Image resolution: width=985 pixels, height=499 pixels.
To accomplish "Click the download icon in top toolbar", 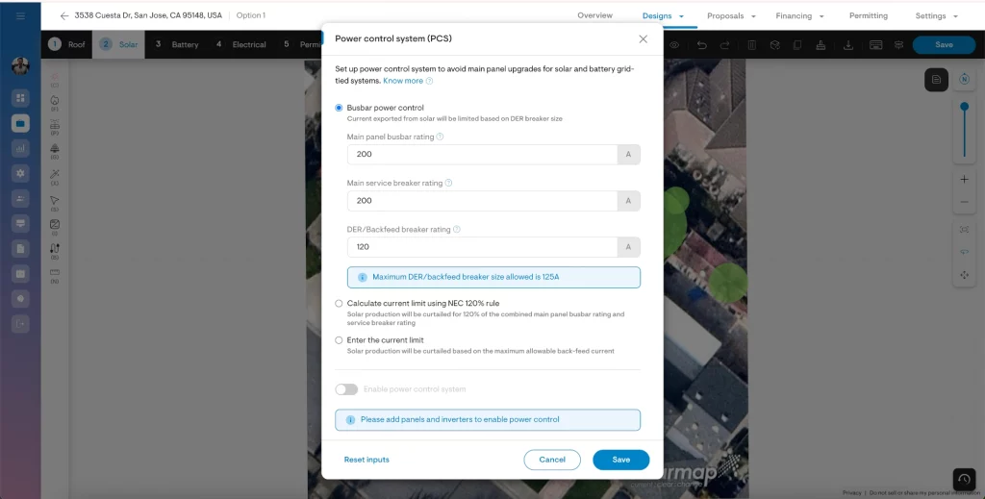I will coord(848,45).
